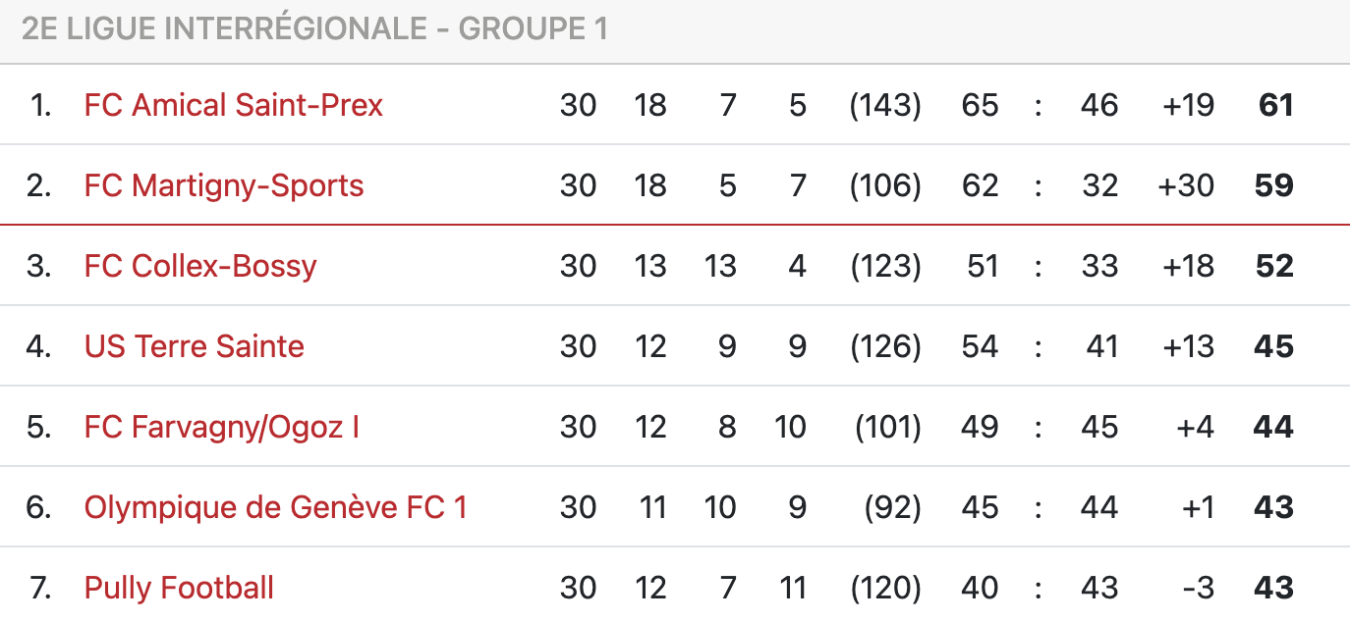Click the 61 points total for Saint-Prex
This screenshot has height=622, width=1350.
(x=1275, y=105)
